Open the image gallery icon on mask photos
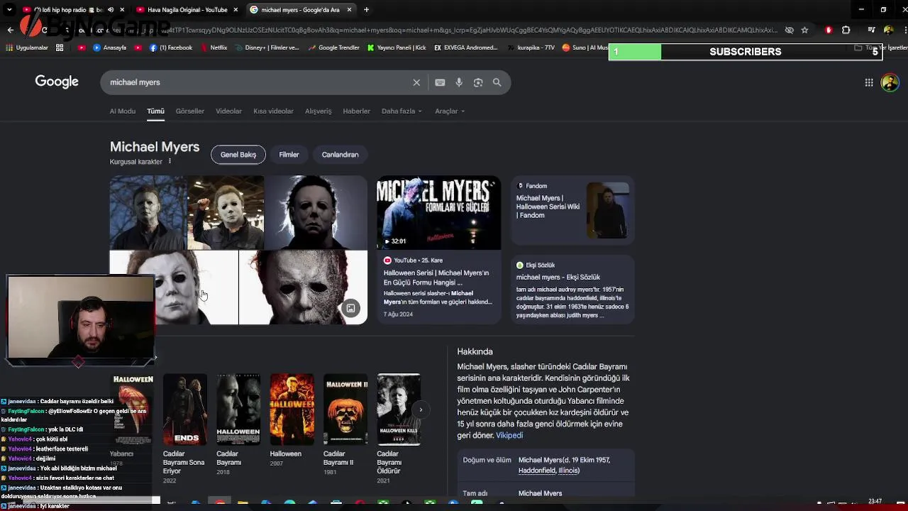This screenshot has height=511, width=908. pos(350,308)
